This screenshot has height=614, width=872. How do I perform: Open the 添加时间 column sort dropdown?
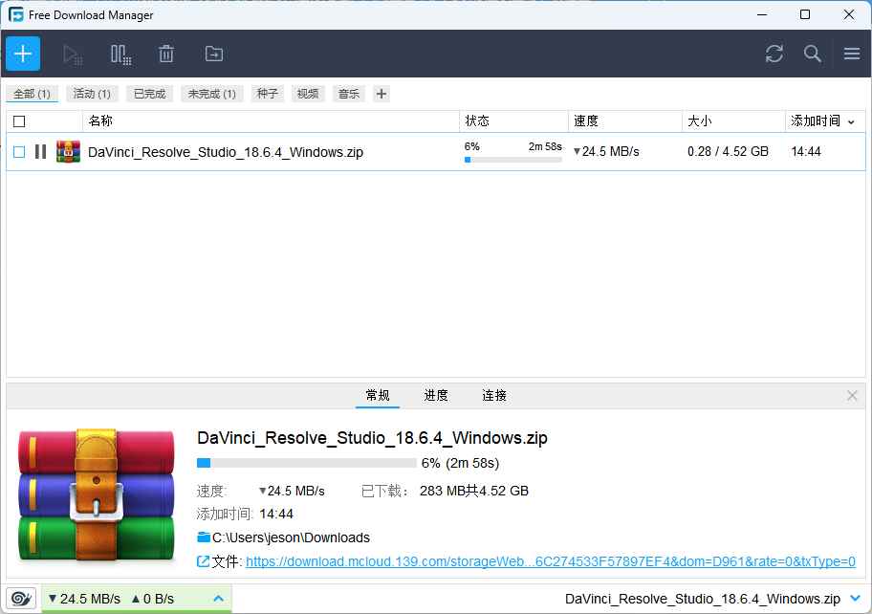pos(851,121)
